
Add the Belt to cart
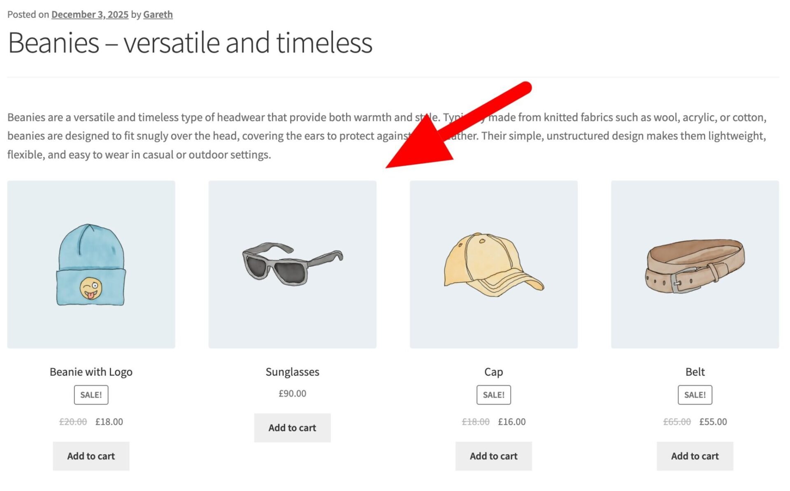click(x=695, y=456)
